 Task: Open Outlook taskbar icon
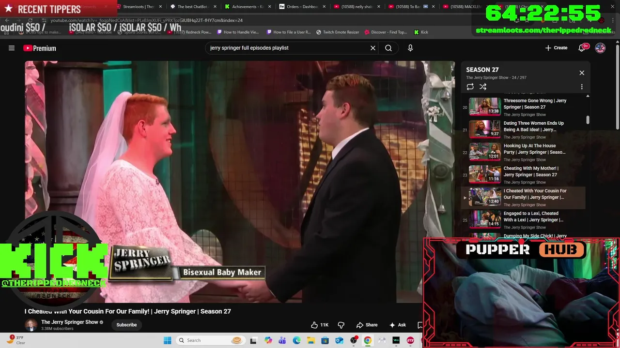(339, 340)
